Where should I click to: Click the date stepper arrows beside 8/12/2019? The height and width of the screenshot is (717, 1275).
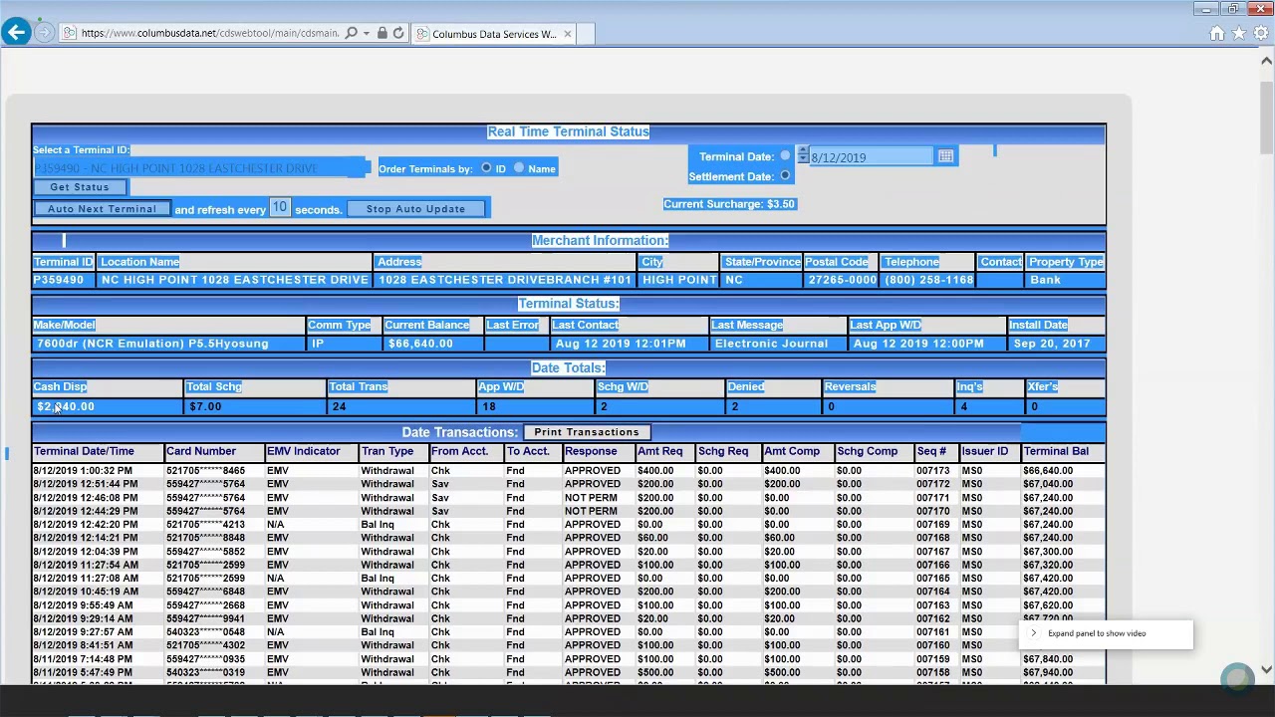tap(803, 156)
